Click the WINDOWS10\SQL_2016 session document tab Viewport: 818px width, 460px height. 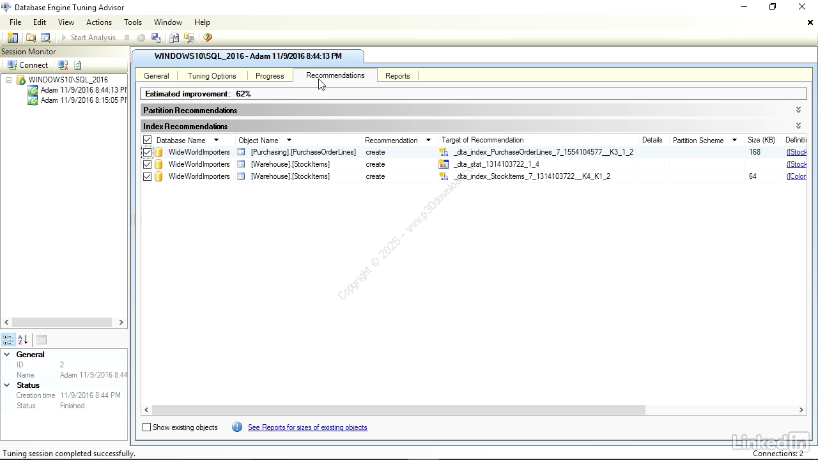(248, 56)
